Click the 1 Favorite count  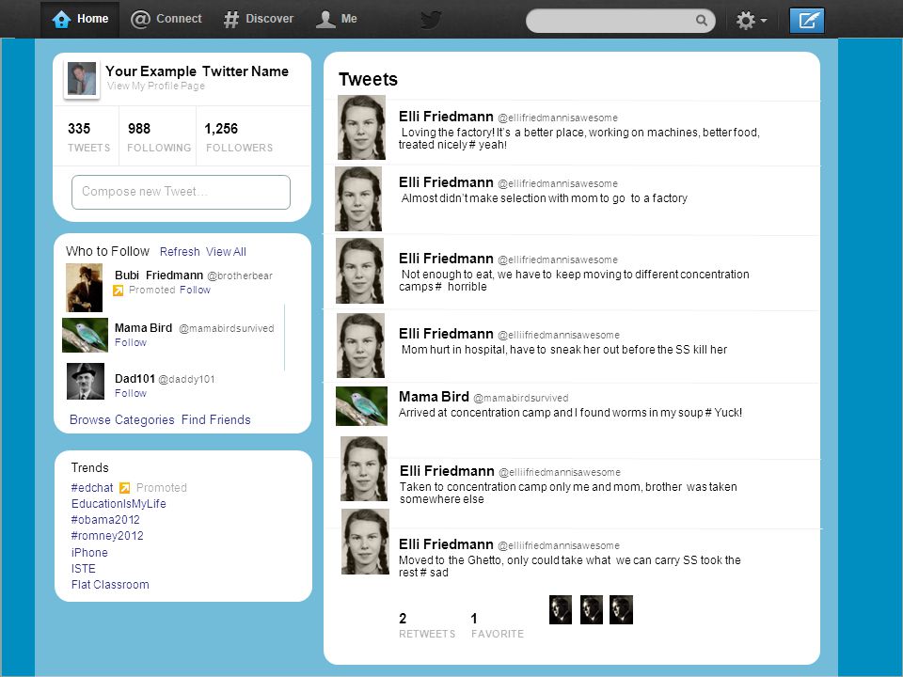click(498, 626)
